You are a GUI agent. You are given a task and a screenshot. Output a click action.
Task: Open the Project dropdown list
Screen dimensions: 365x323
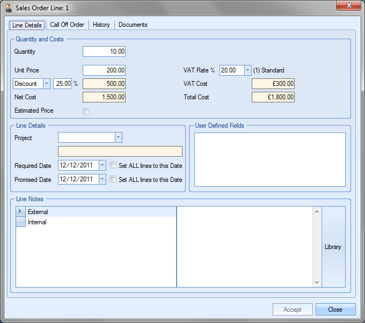[x=118, y=138]
